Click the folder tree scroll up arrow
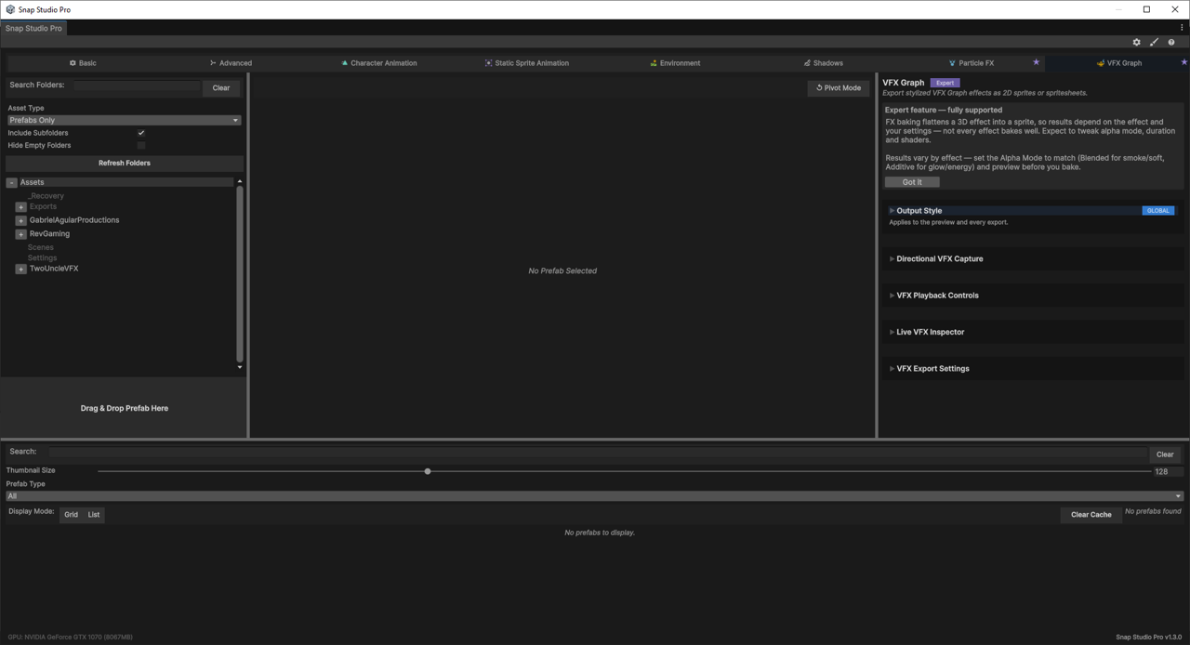Image resolution: width=1190 pixels, height=645 pixels. (240, 181)
